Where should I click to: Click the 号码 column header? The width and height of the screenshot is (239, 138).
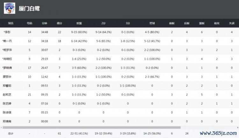pos(29,23)
